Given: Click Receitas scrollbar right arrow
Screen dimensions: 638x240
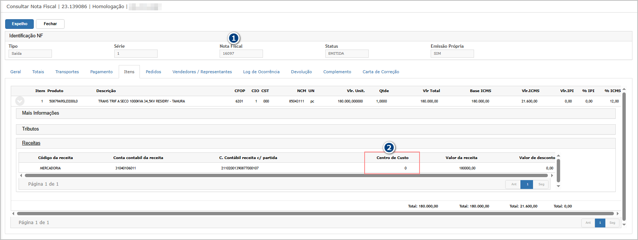Looking at the screenshot, I should (552, 176).
